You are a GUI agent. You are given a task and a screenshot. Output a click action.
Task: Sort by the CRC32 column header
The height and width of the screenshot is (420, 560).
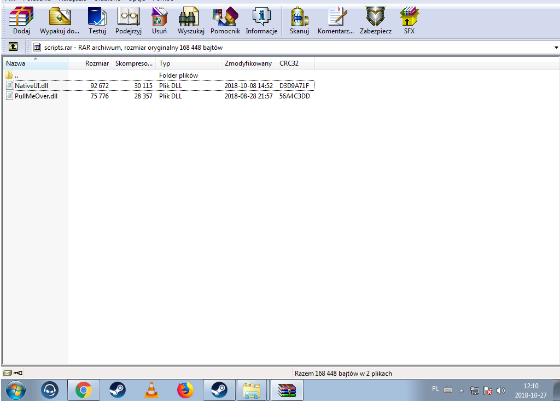point(295,63)
